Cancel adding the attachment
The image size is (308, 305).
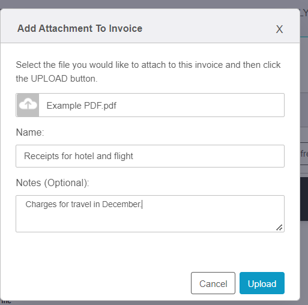tap(213, 283)
